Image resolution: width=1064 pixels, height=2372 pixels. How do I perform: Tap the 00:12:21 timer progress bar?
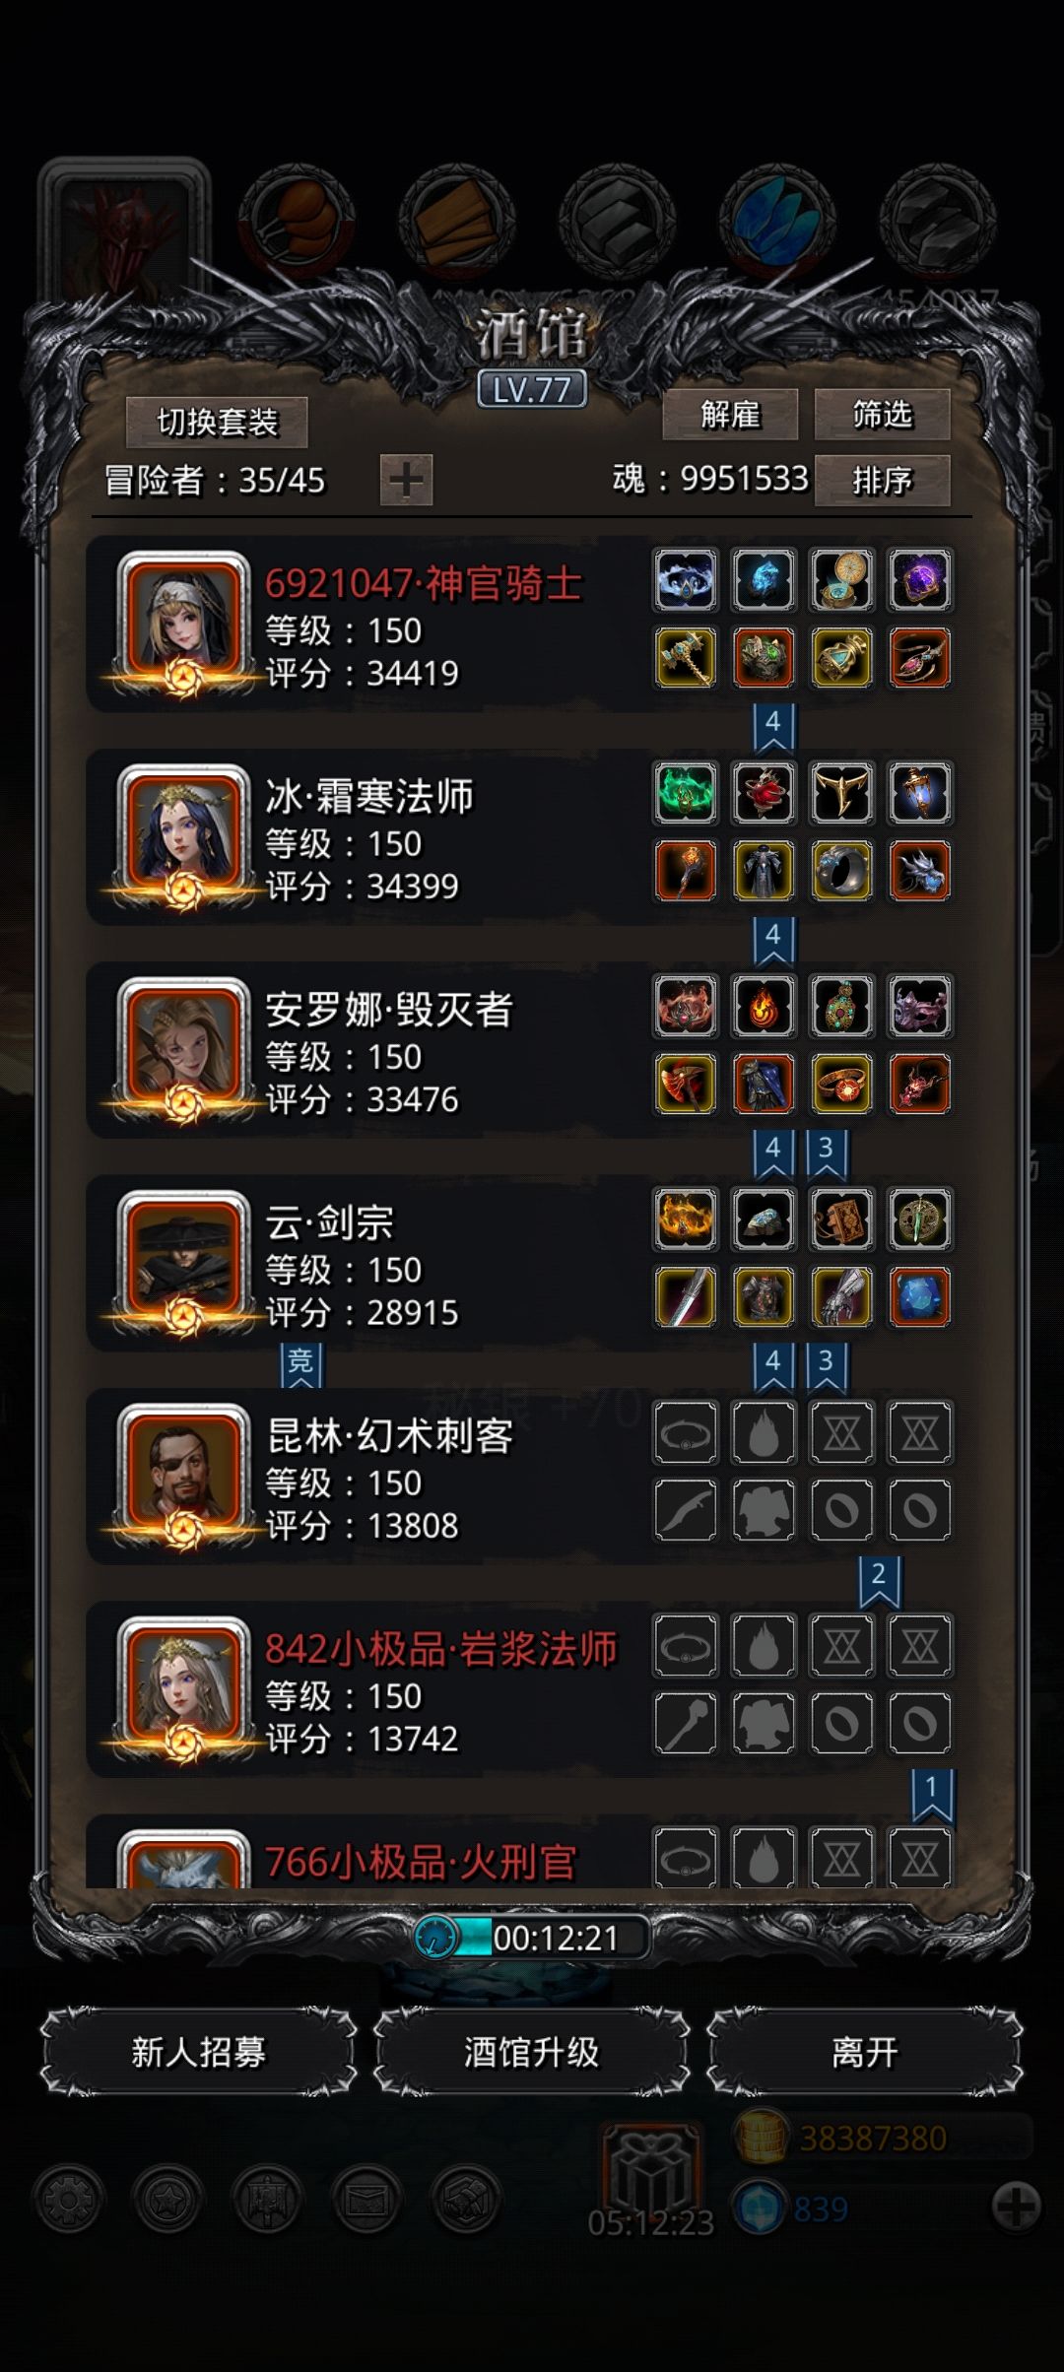click(x=532, y=1938)
